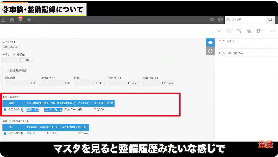Open the more options ellipsis menu
The image size is (278, 157).
[x=272, y=31]
